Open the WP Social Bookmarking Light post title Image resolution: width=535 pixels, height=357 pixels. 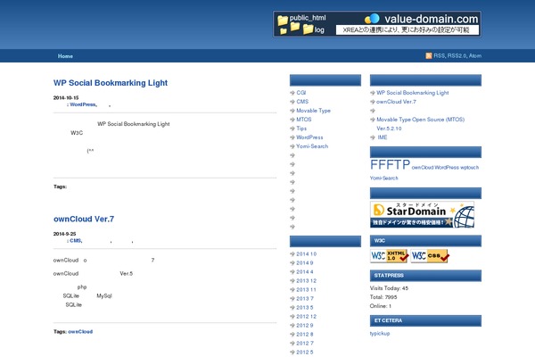[111, 83]
